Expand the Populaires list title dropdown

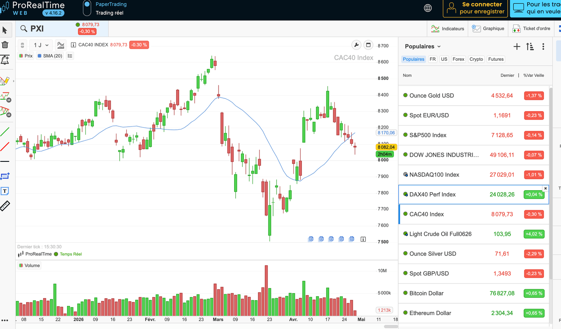point(423,46)
